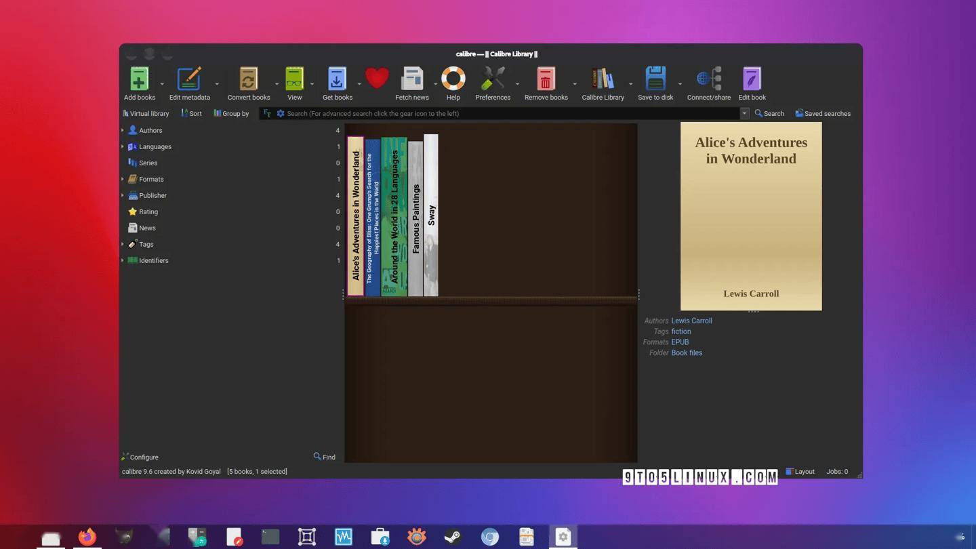The width and height of the screenshot is (976, 549).
Task: Open the Virtual library menu
Action: (x=146, y=114)
